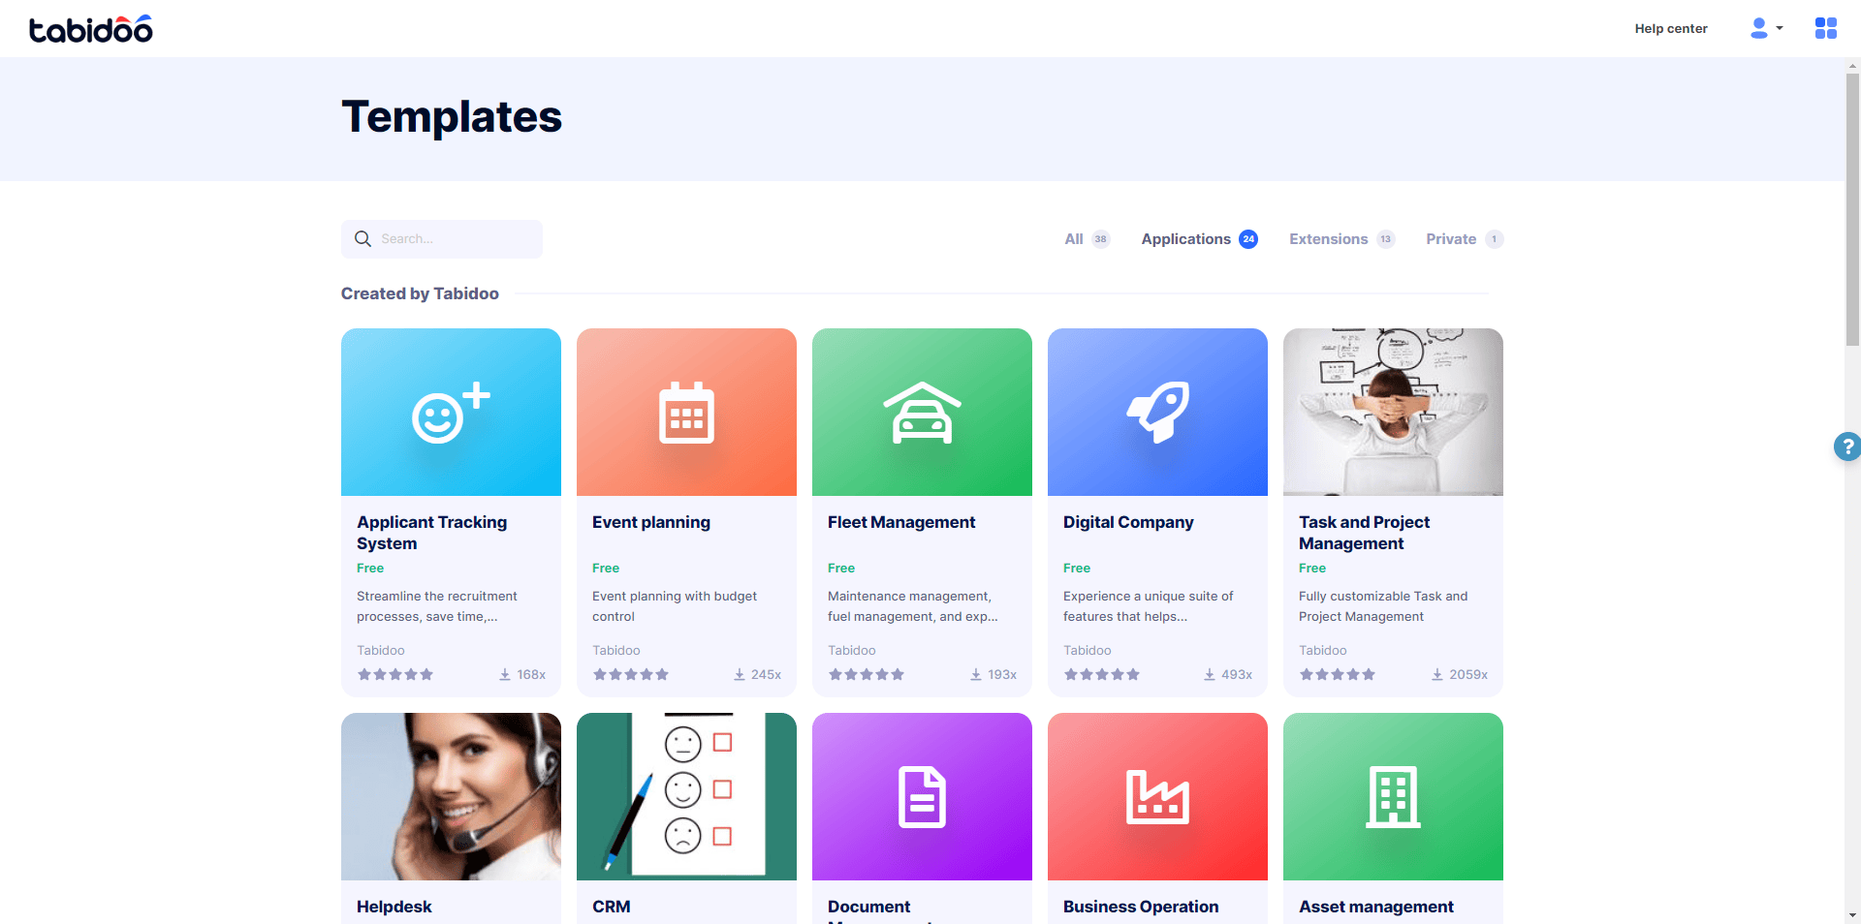Open the Task and Project Management thumbnail
Screen dimensions: 1861x924
[1393, 412]
